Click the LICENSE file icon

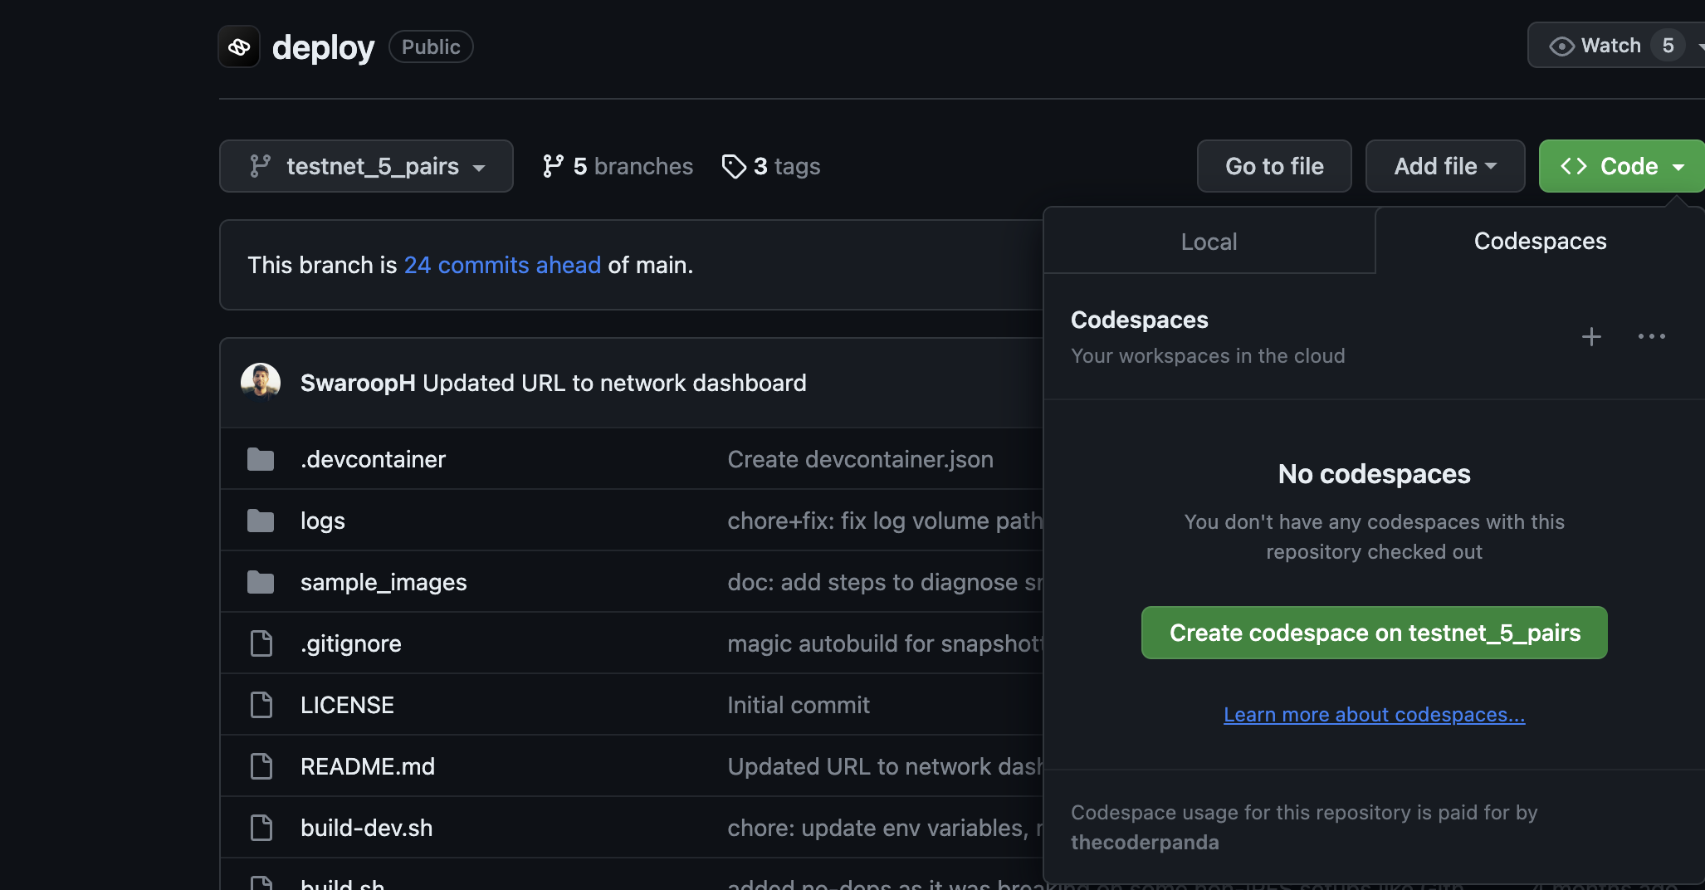point(261,705)
